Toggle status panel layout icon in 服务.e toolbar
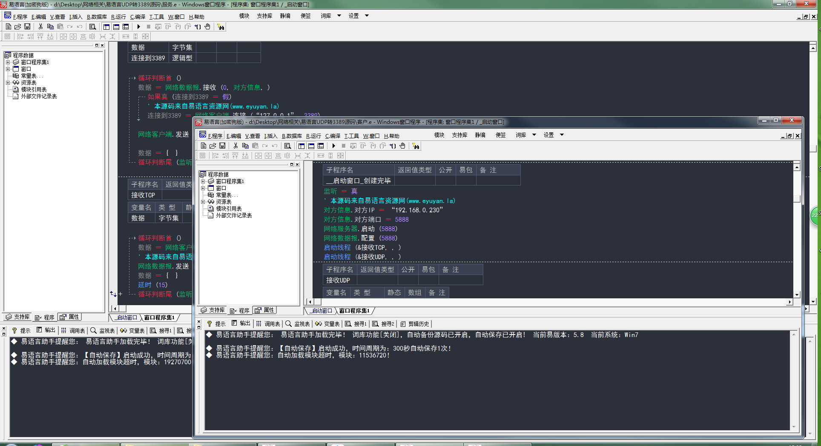This screenshot has height=446, width=821. (116, 26)
